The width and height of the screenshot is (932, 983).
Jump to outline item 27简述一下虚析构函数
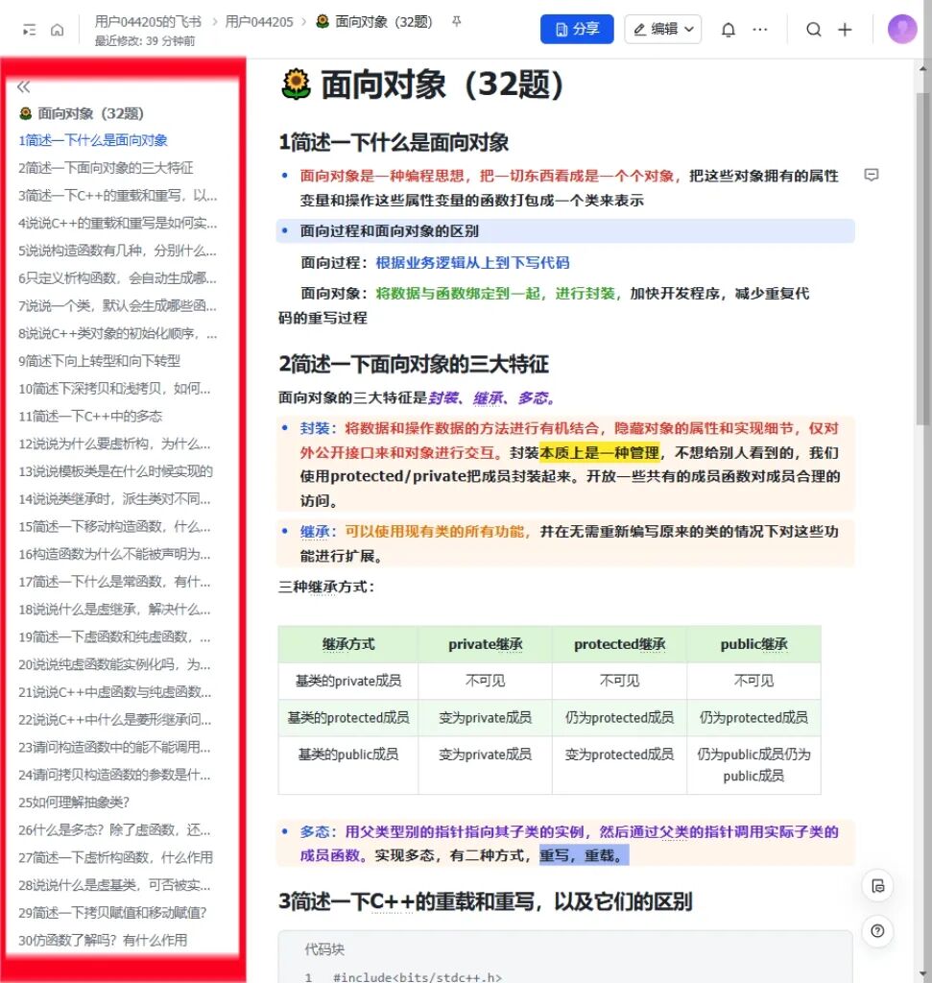coord(116,857)
